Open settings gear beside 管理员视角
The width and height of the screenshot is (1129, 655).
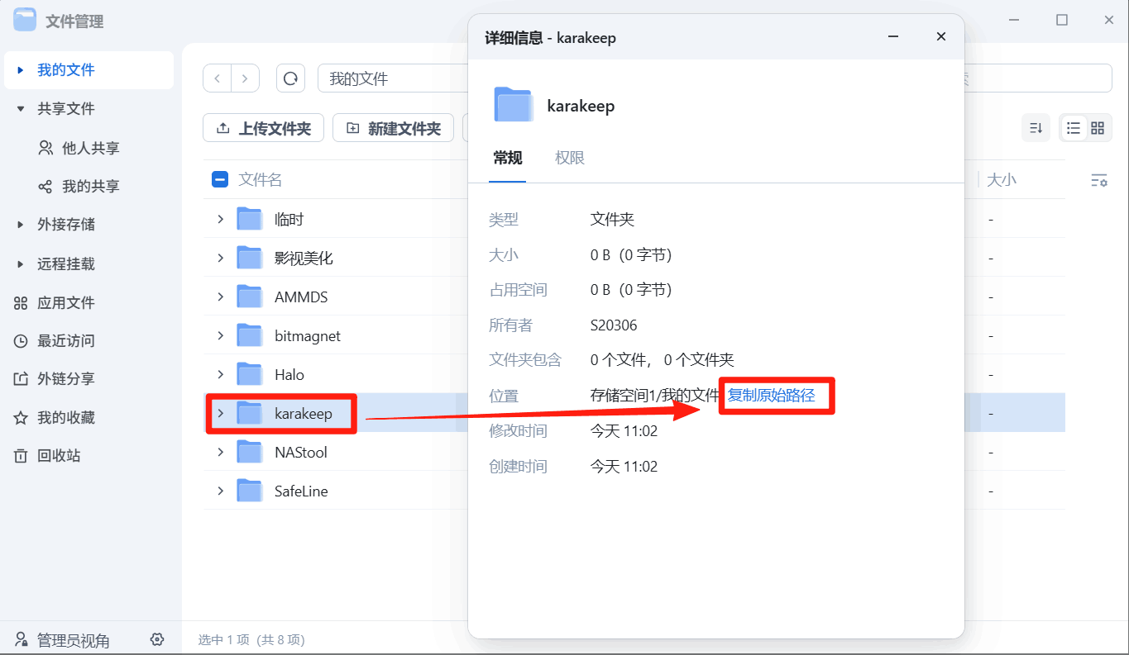pyautogui.click(x=157, y=640)
